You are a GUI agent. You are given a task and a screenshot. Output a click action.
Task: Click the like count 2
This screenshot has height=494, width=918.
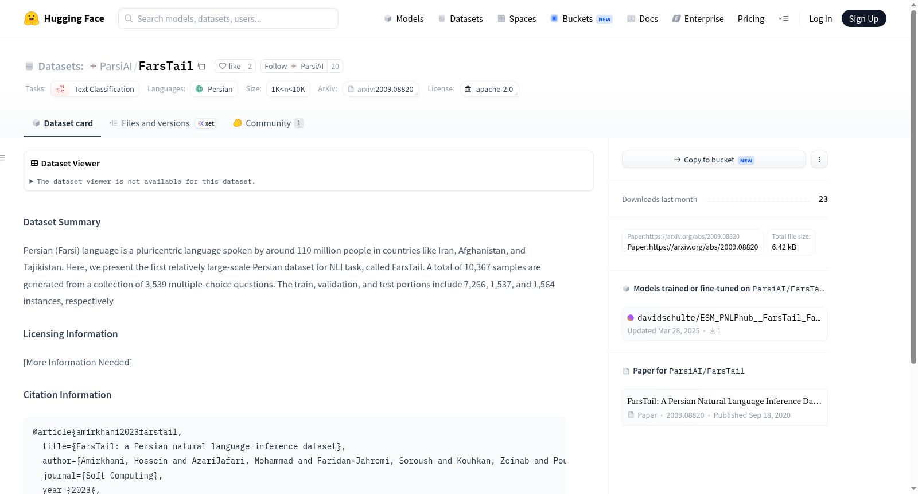point(250,66)
